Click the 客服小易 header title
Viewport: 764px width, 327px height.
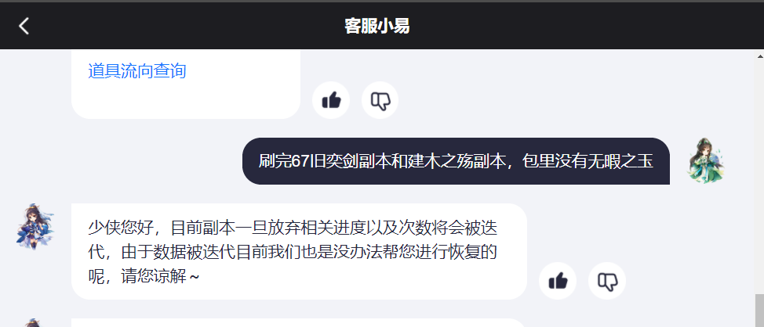(377, 26)
